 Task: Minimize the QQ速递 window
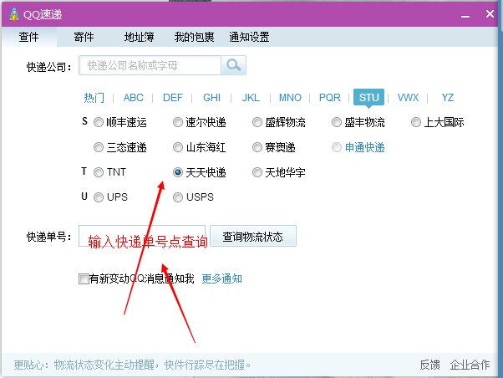[x=465, y=16]
